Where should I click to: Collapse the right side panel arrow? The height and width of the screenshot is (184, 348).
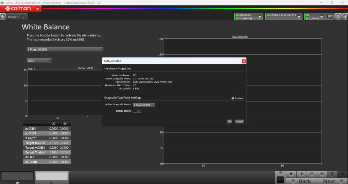(345, 16)
